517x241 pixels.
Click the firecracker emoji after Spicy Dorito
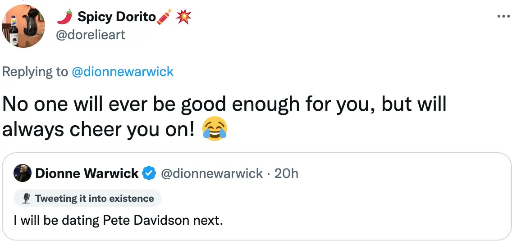click(x=164, y=17)
